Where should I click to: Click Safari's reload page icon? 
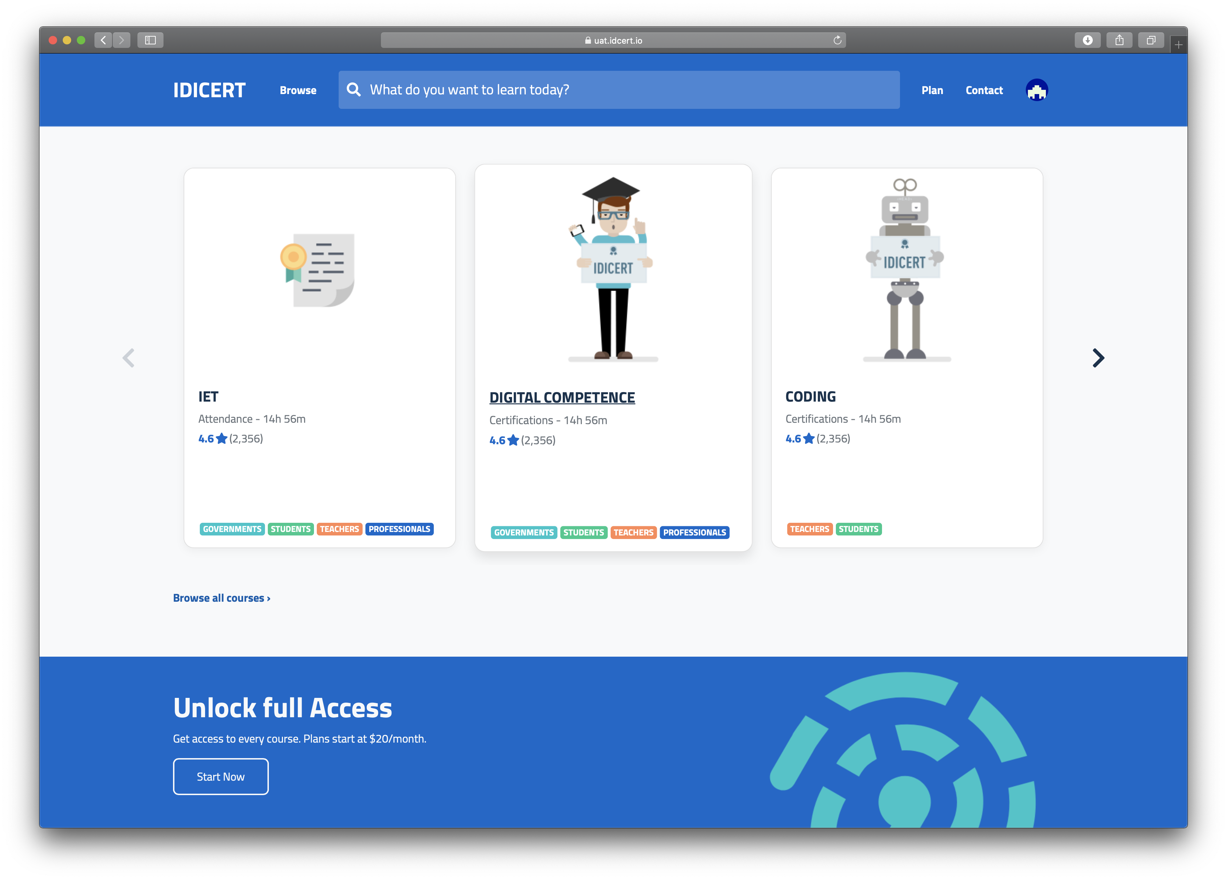click(x=837, y=40)
